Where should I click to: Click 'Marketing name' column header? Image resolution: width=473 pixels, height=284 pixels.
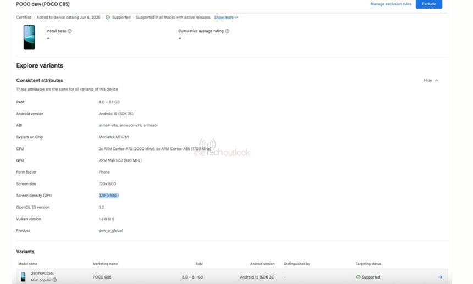point(105,264)
